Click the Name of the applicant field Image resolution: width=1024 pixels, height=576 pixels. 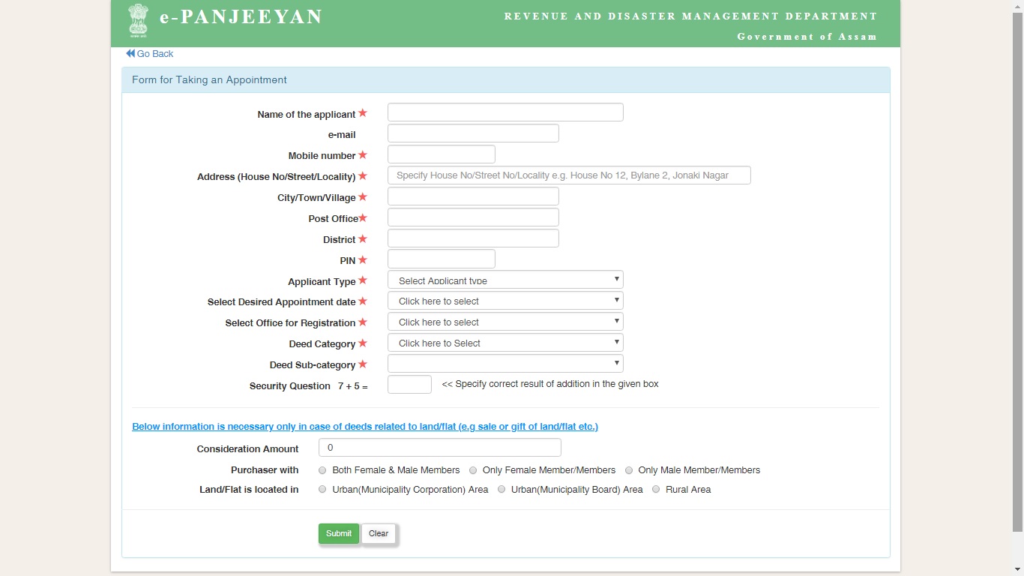coord(505,112)
